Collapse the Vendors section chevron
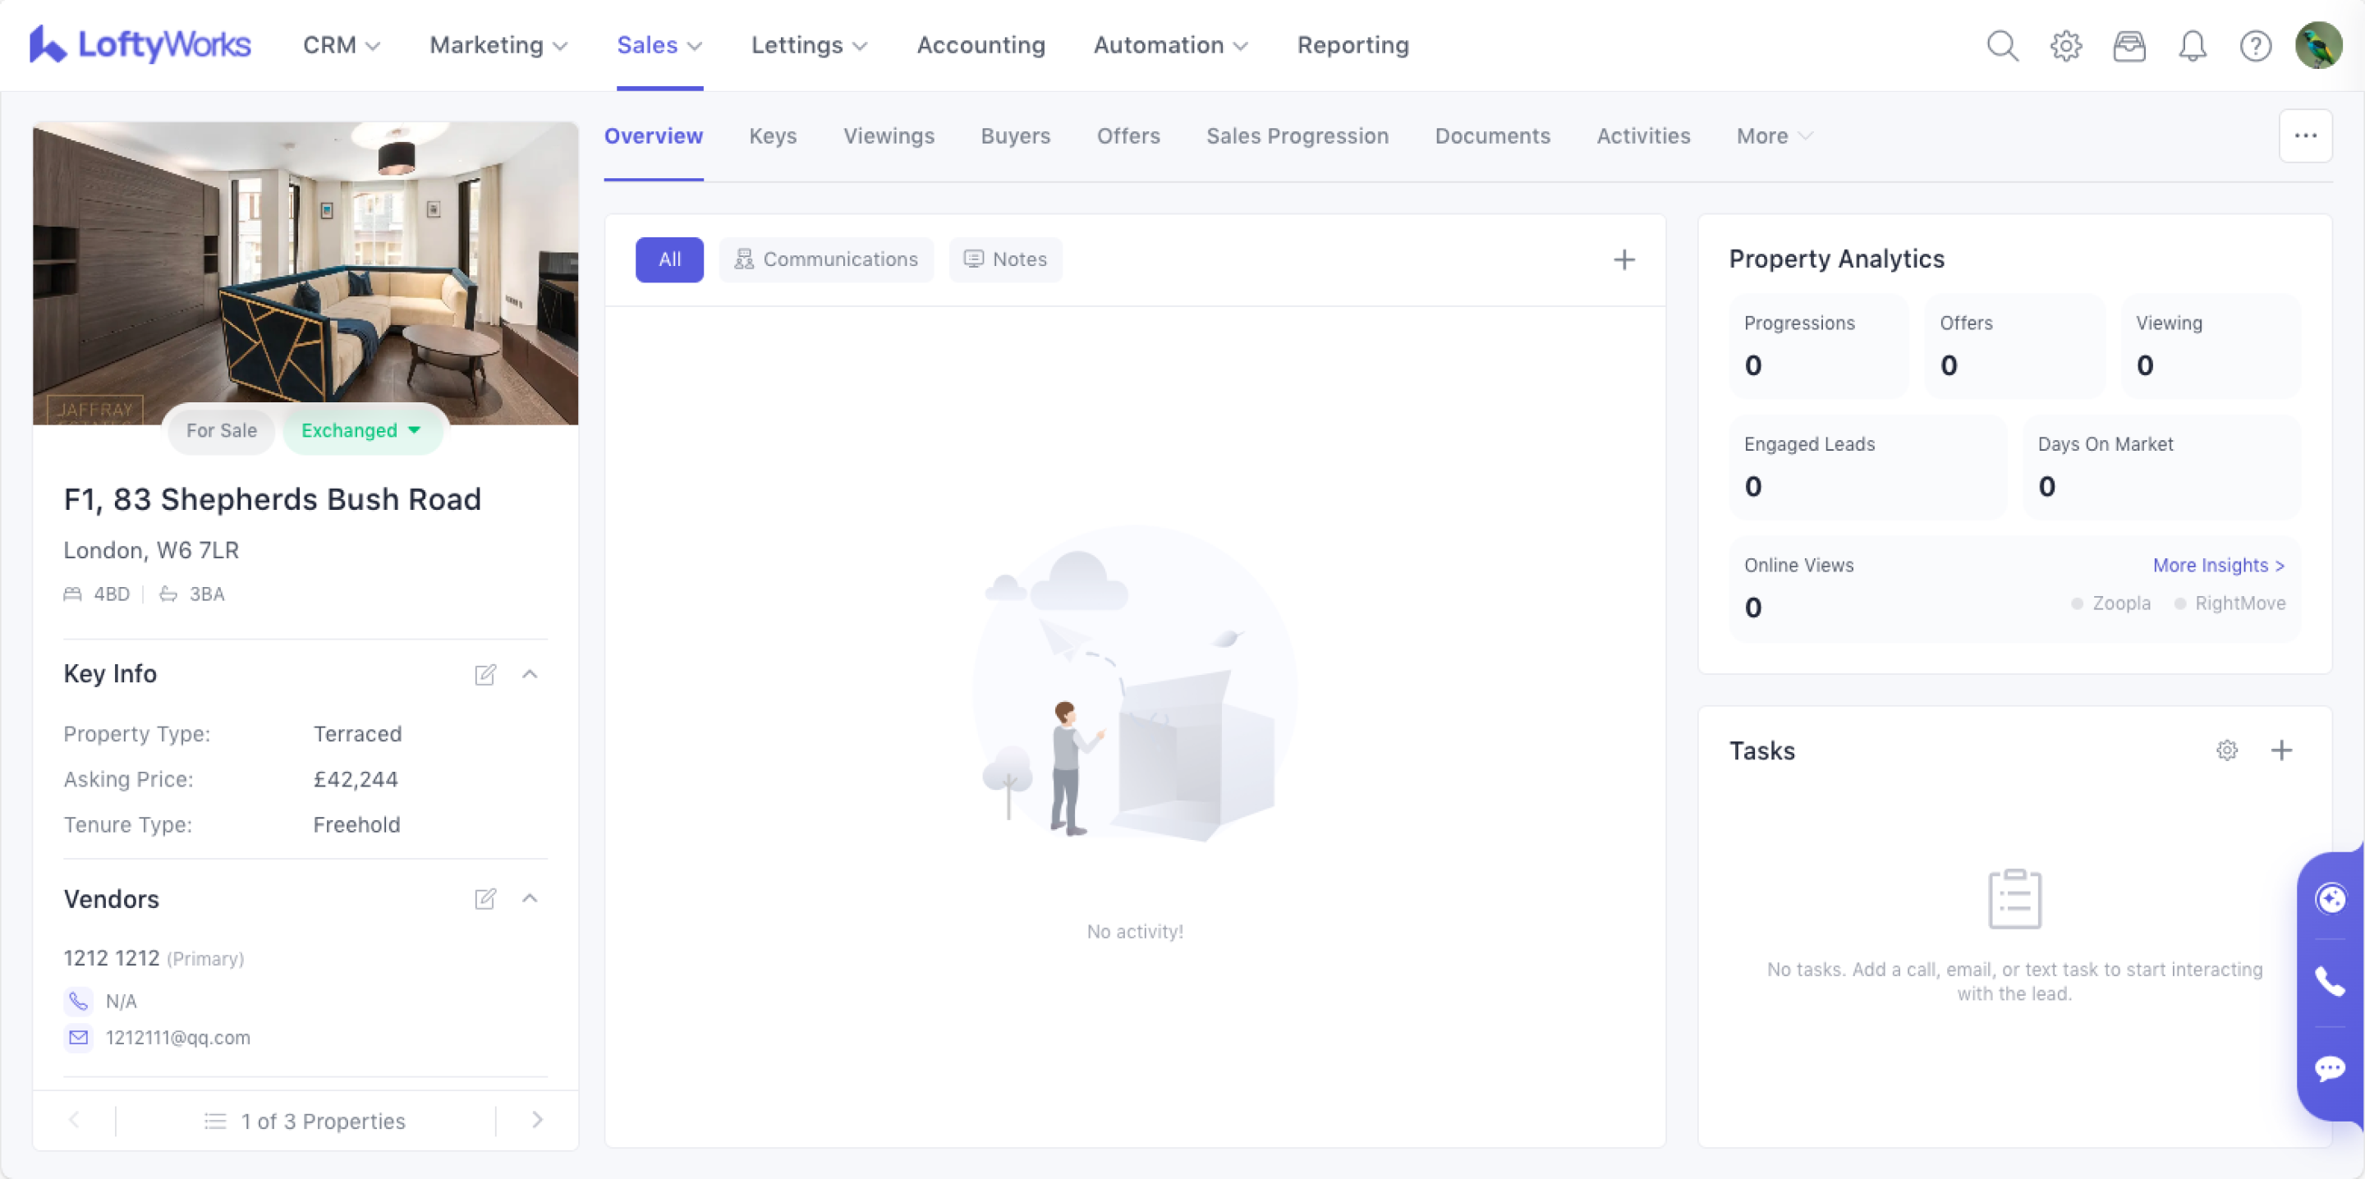Viewport: 2365px width, 1179px height. (530, 898)
